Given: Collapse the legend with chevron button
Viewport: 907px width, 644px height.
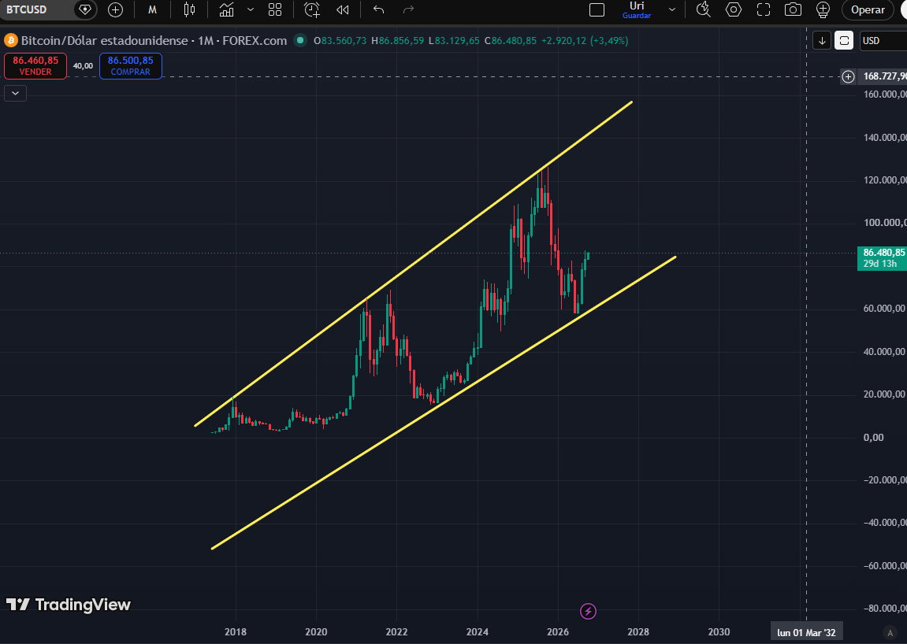Looking at the screenshot, I should (16, 93).
